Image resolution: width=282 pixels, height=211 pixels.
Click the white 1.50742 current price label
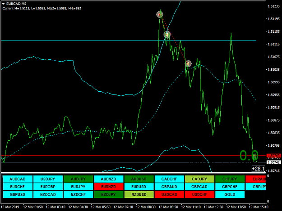(x=274, y=162)
